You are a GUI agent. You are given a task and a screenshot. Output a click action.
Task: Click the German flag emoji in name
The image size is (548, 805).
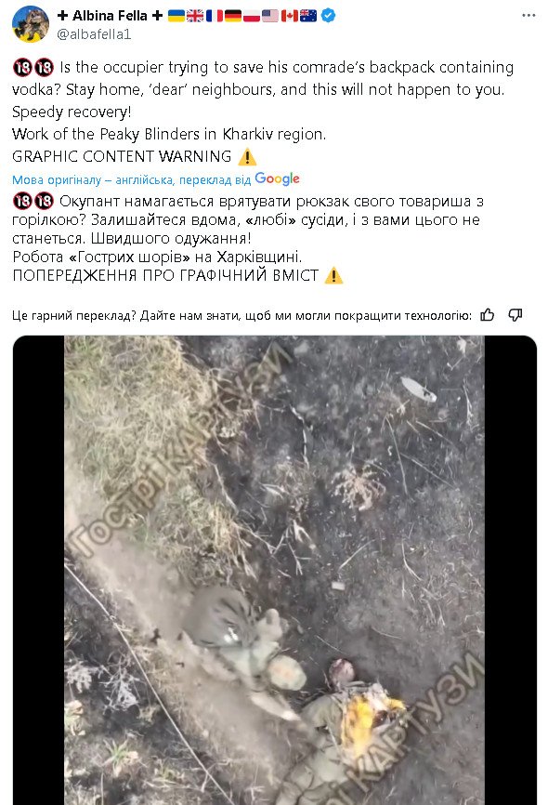pos(233,16)
